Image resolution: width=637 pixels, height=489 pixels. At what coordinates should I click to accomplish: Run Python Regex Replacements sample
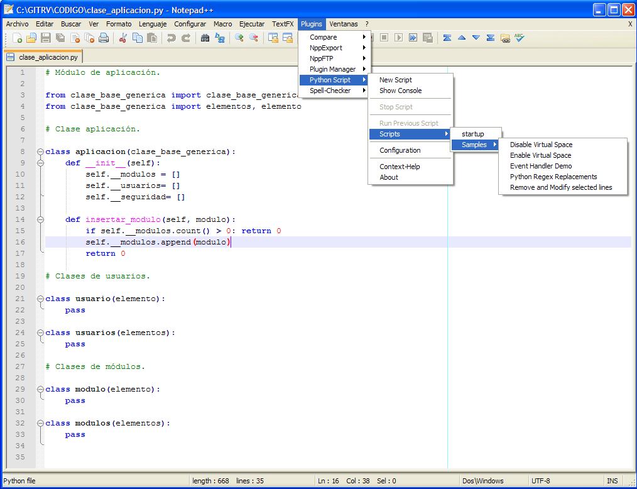[x=563, y=177]
